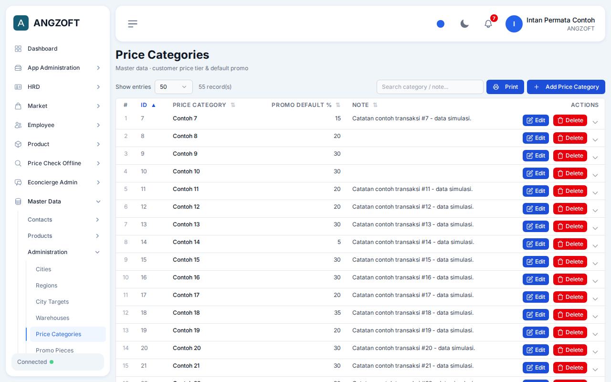Viewport: 611px width, 382px height.
Task: Click the Employee people icon
Action: pyautogui.click(x=18, y=125)
